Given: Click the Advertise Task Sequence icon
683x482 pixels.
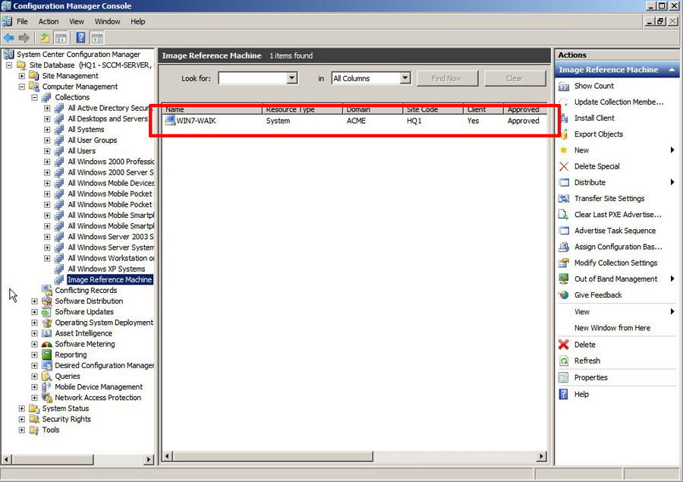Looking at the screenshot, I should click(564, 231).
